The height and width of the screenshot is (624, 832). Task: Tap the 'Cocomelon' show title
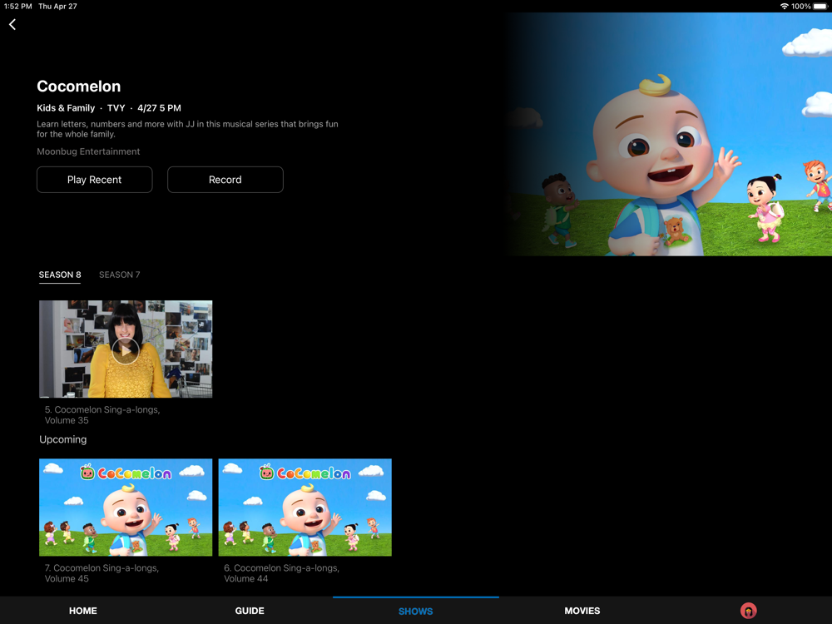click(x=78, y=86)
